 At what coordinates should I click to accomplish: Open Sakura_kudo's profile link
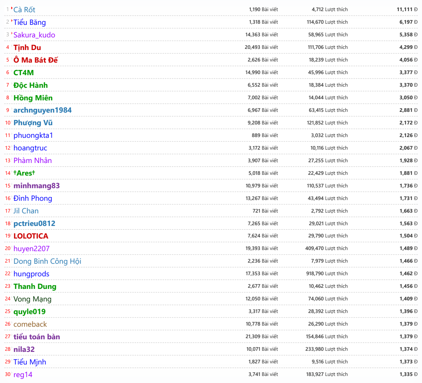tap(34, 35)
